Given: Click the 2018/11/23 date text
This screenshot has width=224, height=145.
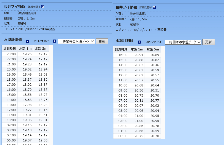Looking at the screenshot, I should point(153,42).
